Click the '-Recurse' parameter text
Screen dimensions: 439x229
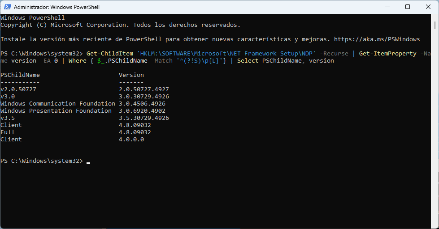334,54
